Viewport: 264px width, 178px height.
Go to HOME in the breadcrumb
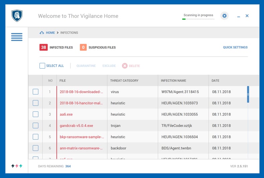(x=50, y=33)
